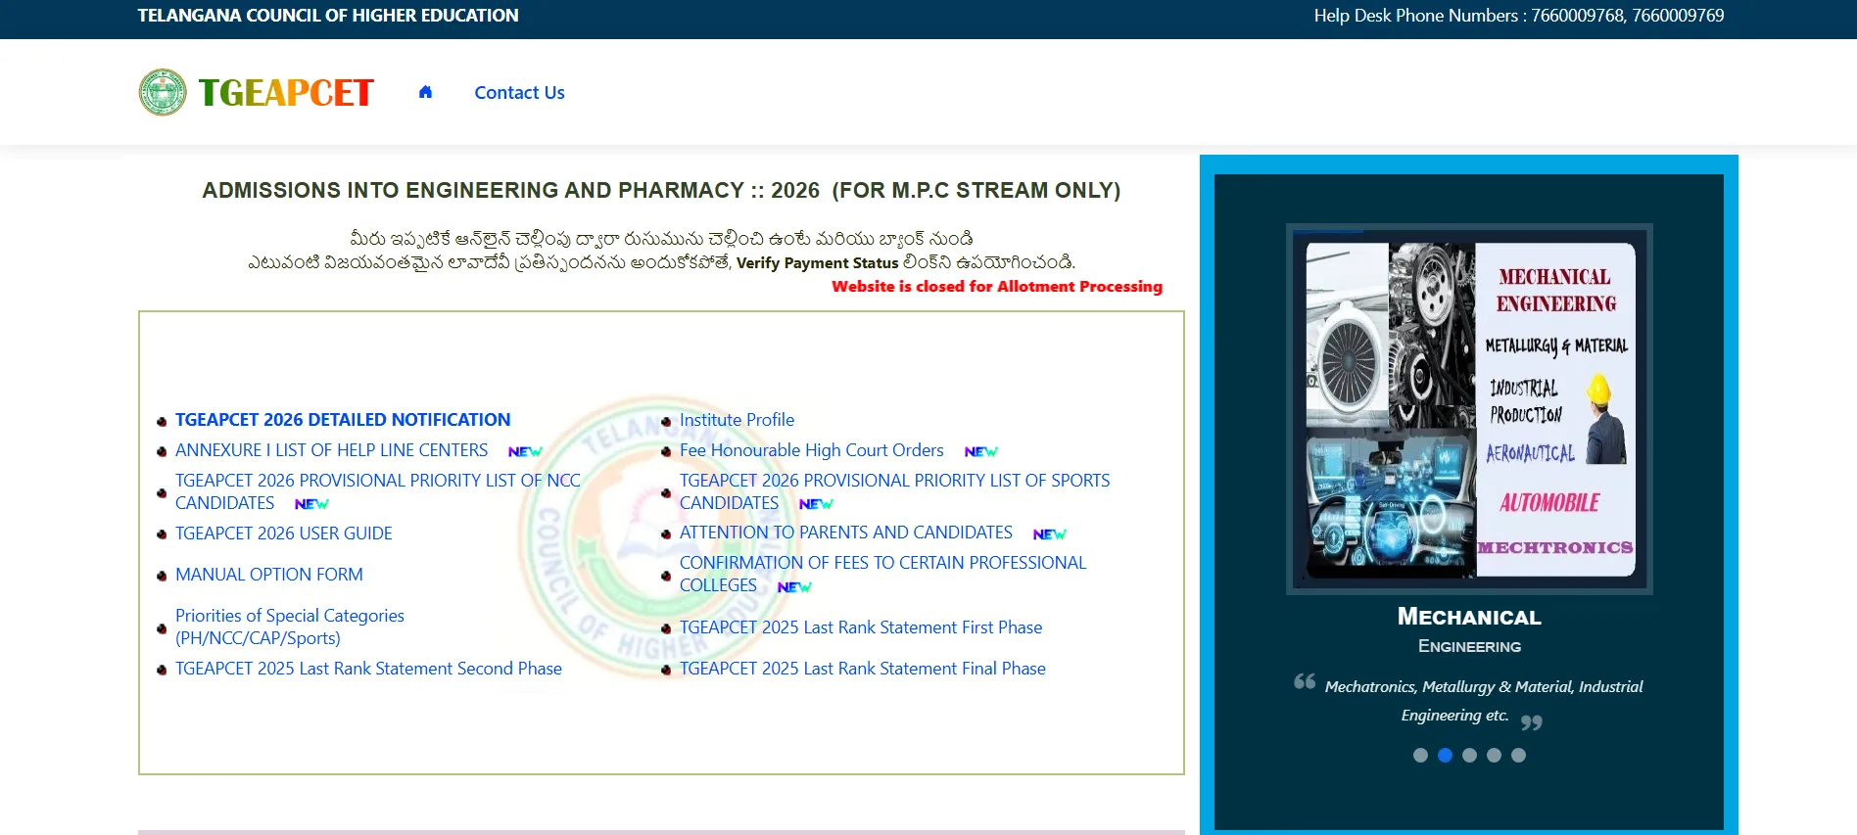Click the home icon in navigation bar
Image resolution: width=1857 pixels, height=835 pixels.
click(x=425, y=92)
